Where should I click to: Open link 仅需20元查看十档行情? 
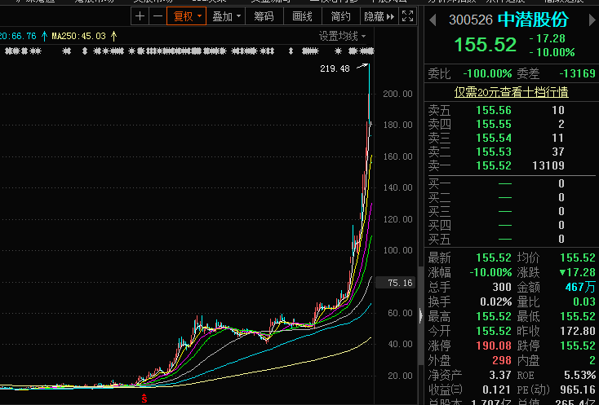511,92
